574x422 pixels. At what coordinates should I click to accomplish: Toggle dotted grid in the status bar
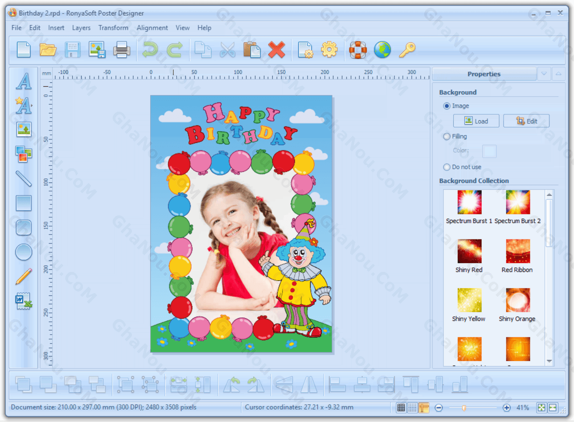413,407
